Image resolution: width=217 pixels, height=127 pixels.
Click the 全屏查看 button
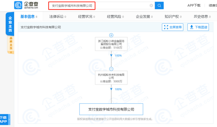(x=173, y=27)
